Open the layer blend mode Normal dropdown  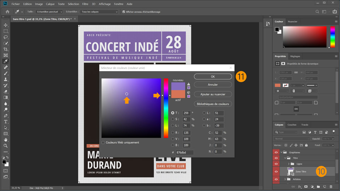tap(291, 139)
